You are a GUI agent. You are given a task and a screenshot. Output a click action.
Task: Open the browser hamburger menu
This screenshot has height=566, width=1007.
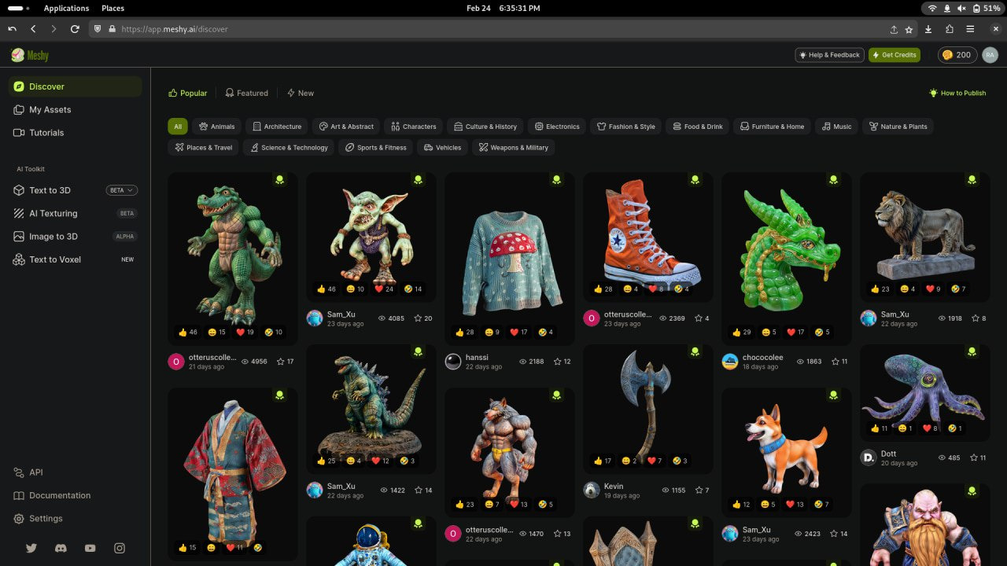[x=970, y=29]
